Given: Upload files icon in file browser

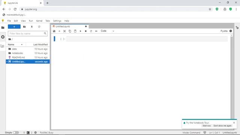Looking at the screenshot, I should pyautogui.click(x=31, y=27).
